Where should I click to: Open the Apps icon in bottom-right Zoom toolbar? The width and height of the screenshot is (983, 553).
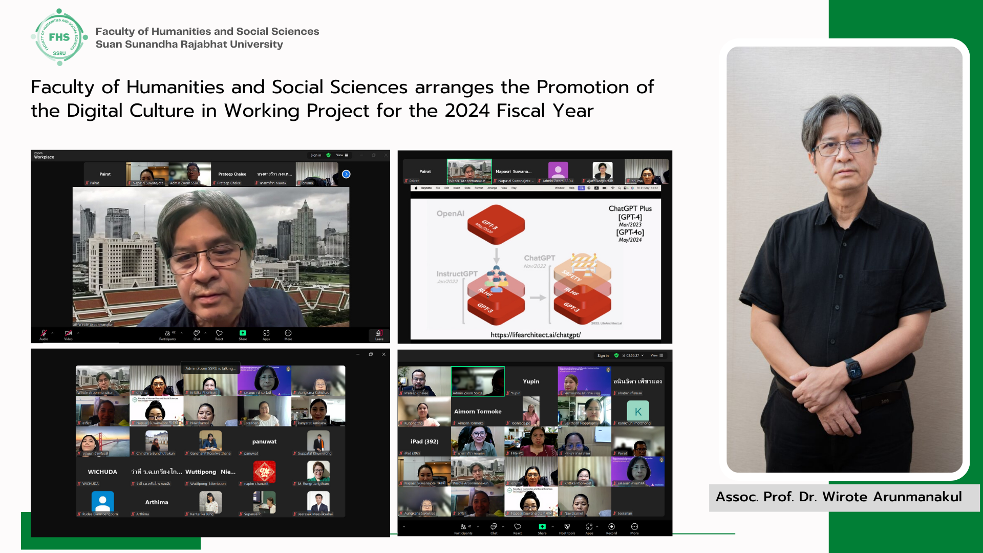[x=589, y=527]
